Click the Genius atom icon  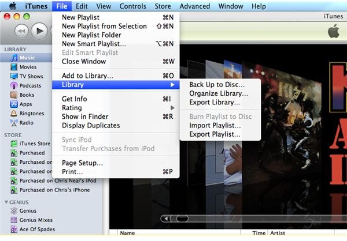pyautogui.click(x=14, y=211)
